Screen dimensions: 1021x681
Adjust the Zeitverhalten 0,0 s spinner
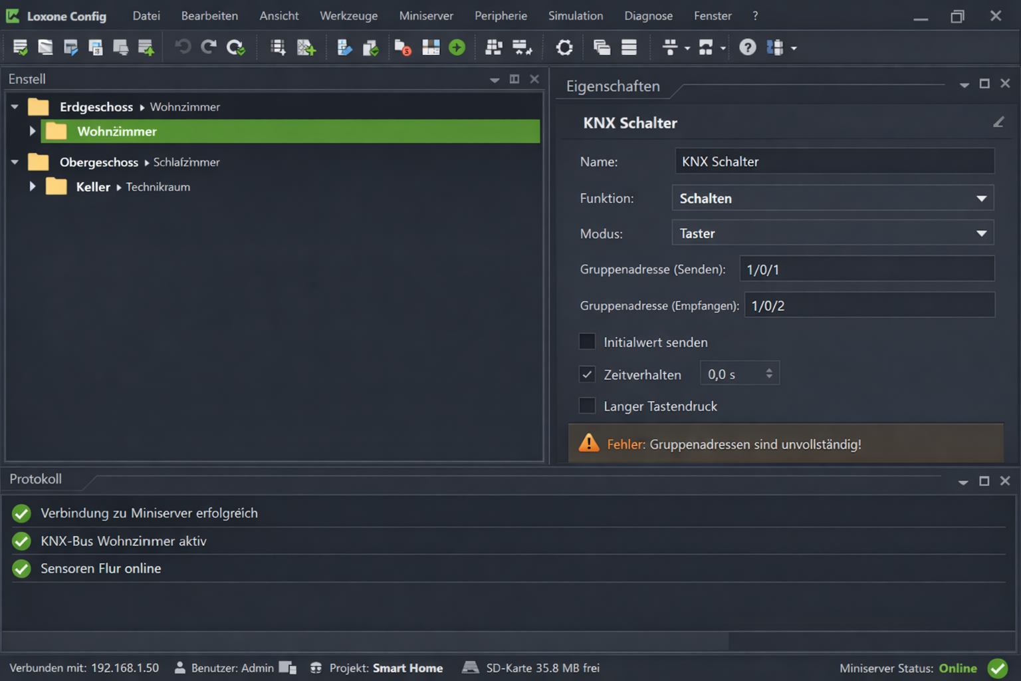pos(769,374)
